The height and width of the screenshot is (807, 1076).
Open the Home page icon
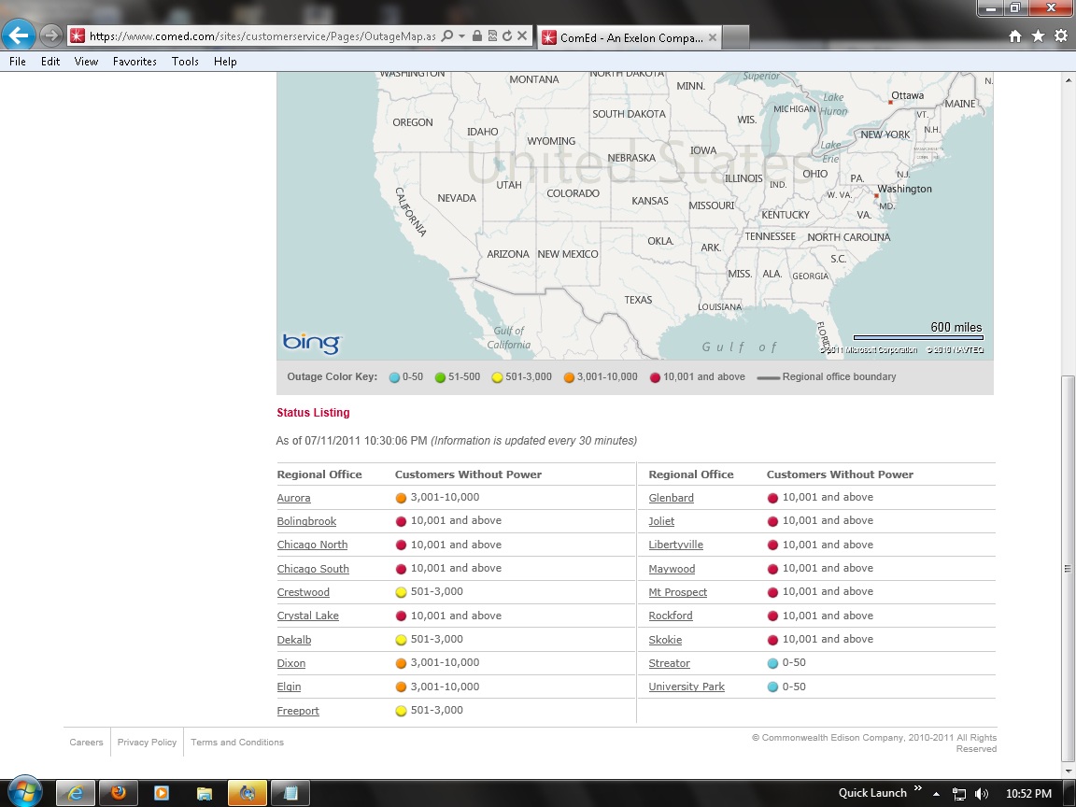1015,36
